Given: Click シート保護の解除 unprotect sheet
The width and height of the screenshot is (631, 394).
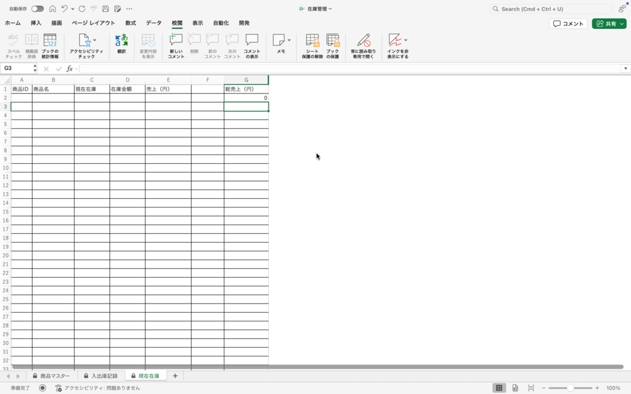Looking at the screenshot, I should 312,46.
